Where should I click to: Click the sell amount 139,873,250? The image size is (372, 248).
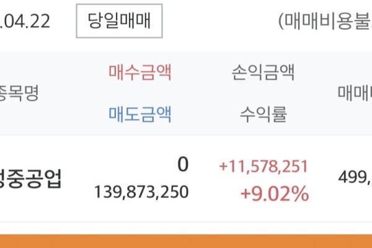click(141, 193)
